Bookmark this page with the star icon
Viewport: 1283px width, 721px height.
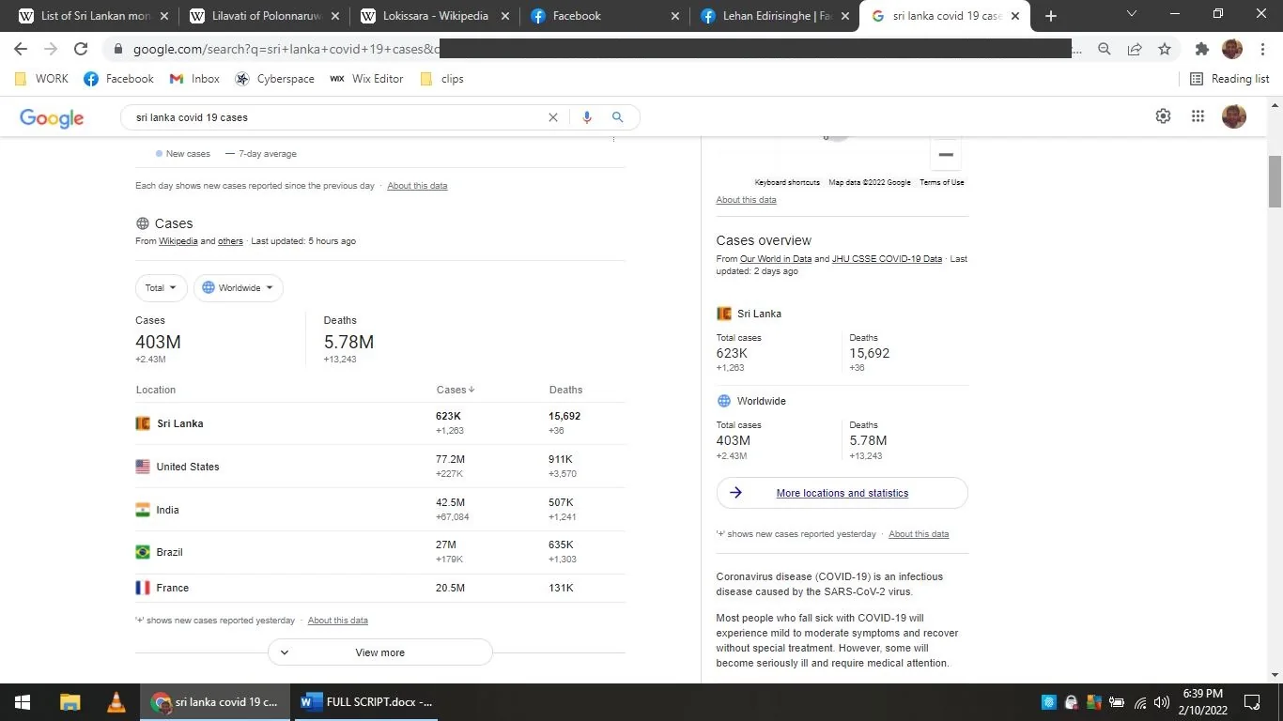pos(1165,49)
